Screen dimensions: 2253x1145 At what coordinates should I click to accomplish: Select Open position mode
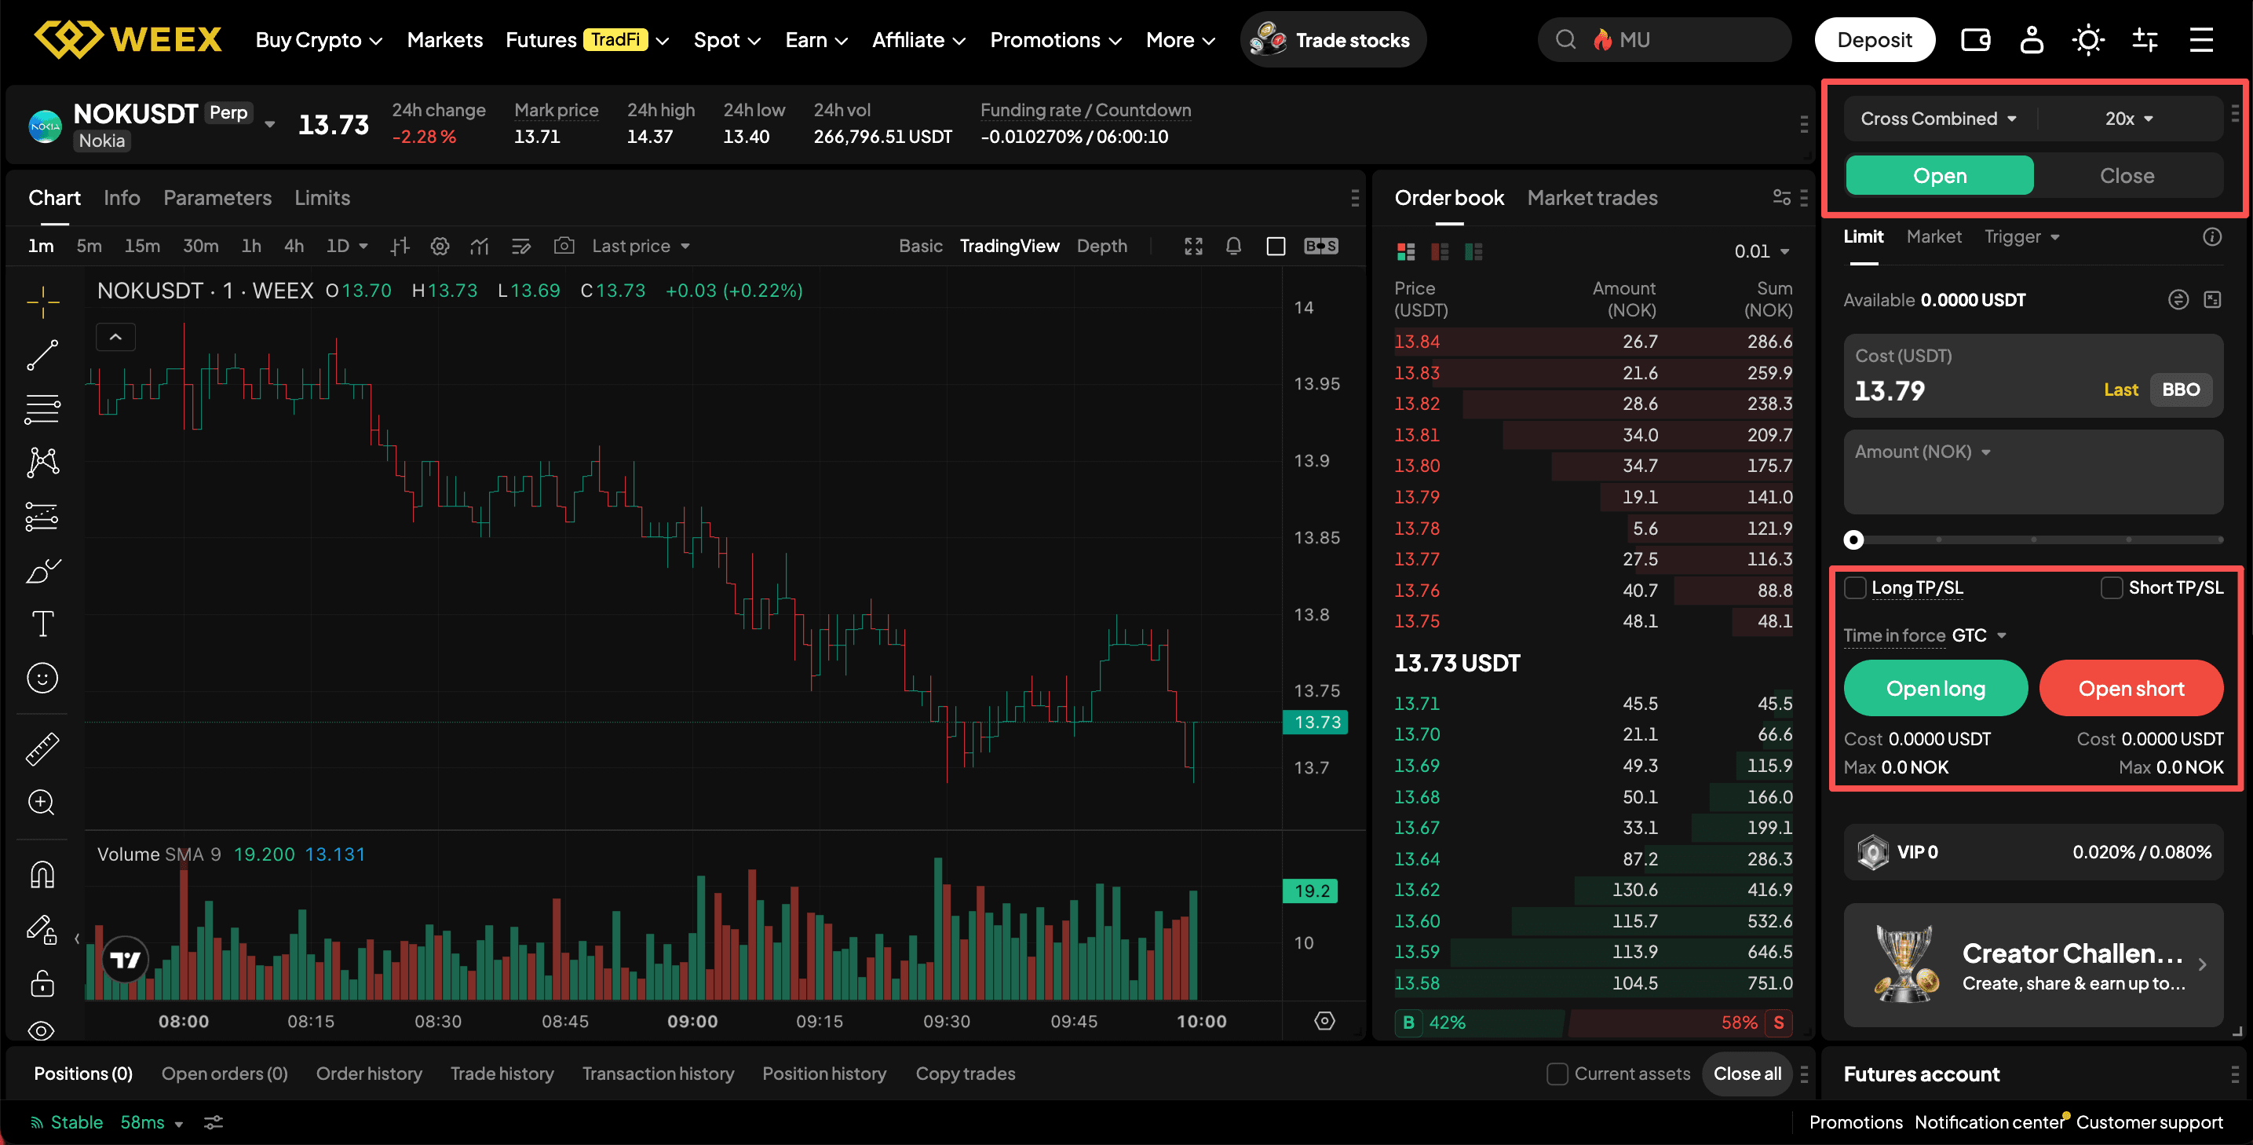pos(1939,176)
